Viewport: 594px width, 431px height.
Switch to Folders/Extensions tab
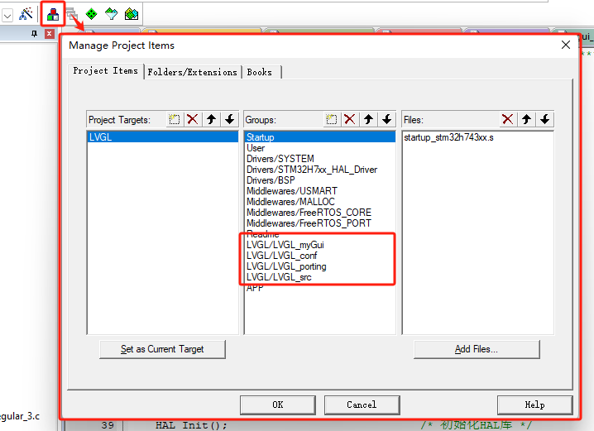tap(193, 72)
